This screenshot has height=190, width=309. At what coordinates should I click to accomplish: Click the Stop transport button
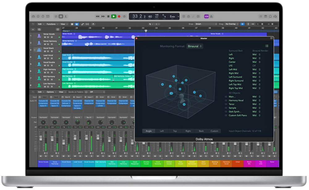pos(108,17)
